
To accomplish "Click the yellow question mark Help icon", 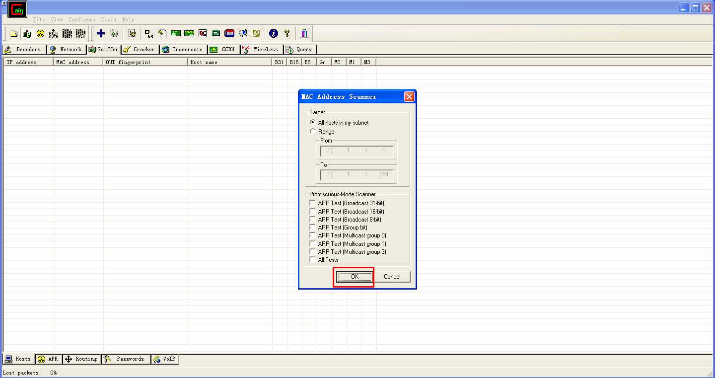I will point(286,33).
